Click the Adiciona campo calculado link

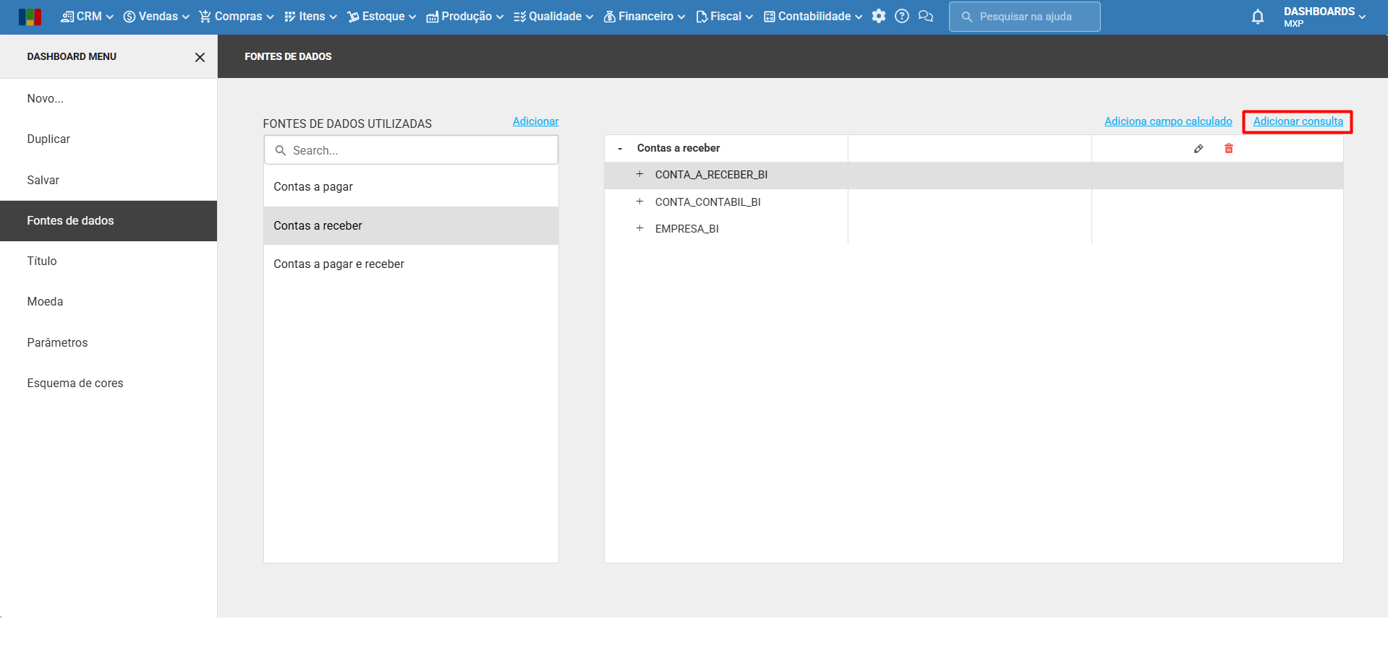1168,121
